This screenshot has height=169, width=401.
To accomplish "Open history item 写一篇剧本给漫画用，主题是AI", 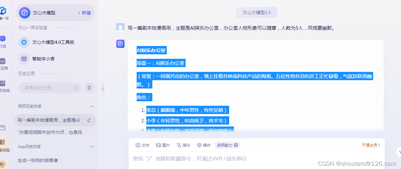I will (x=55, y=120).
